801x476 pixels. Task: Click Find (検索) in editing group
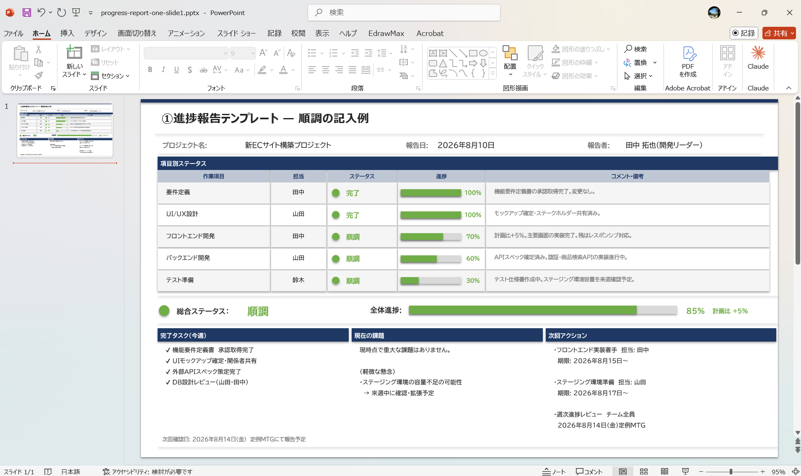click(635, 49)
